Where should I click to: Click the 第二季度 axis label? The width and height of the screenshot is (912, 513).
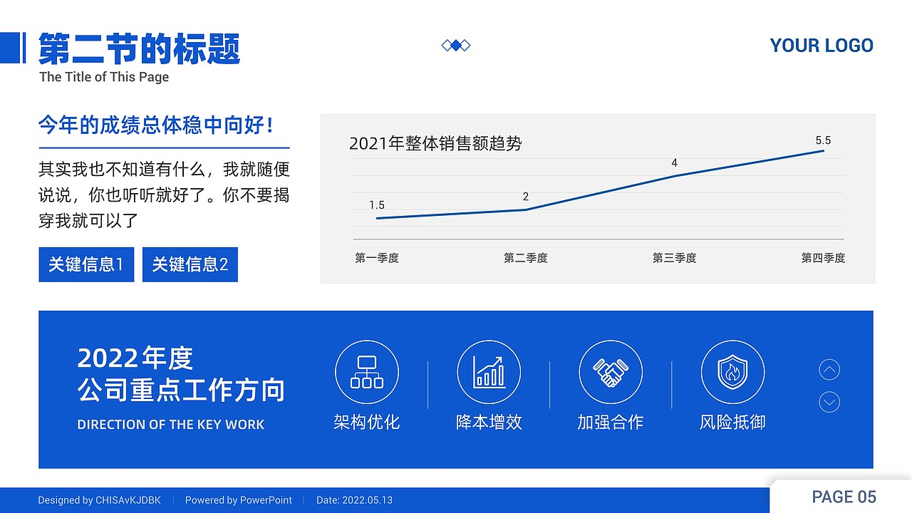point(526,258)
